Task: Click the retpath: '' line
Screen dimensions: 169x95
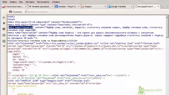Action: pos(20,68)
